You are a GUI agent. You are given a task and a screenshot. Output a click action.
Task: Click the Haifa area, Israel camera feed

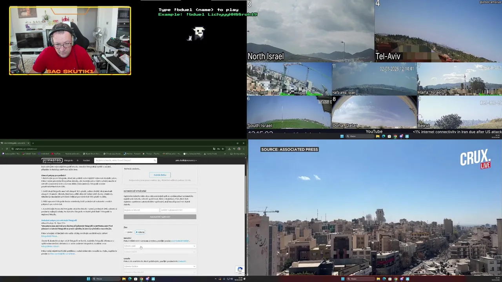(374, 79)
